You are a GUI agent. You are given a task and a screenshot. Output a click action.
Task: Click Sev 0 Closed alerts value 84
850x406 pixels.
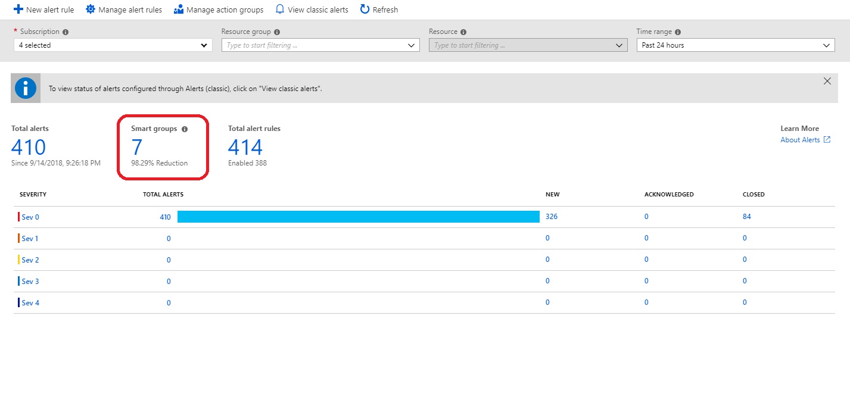point(747,217)
